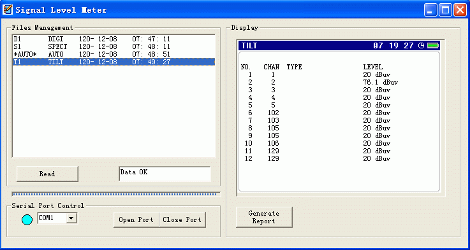Click the Close Port button
The image size is (470, 250).
[182, 220]
